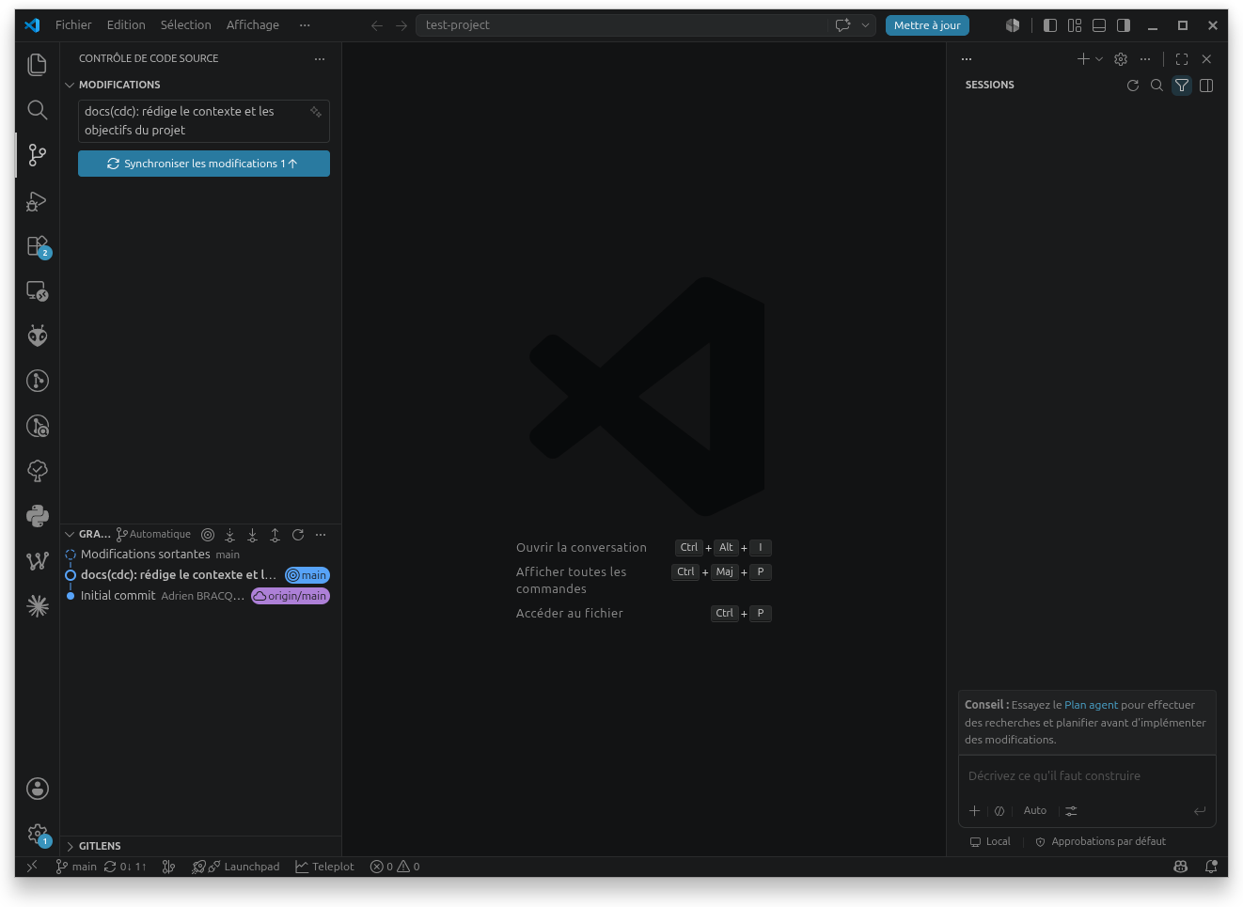Start a new session with the plus icon
This screenshot has height=907, width=1243.
coord(1083,59)
